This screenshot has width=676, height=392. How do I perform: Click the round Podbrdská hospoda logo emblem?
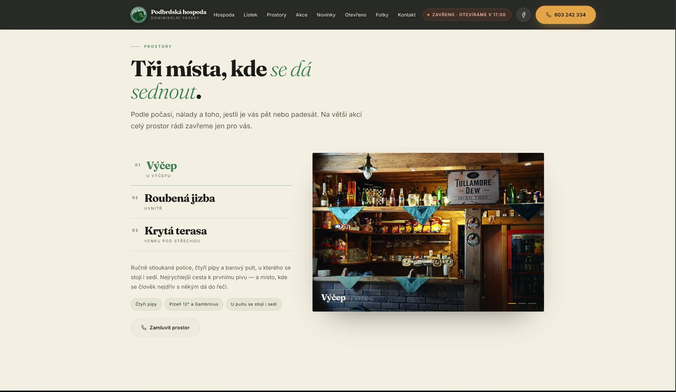(138, 15)
